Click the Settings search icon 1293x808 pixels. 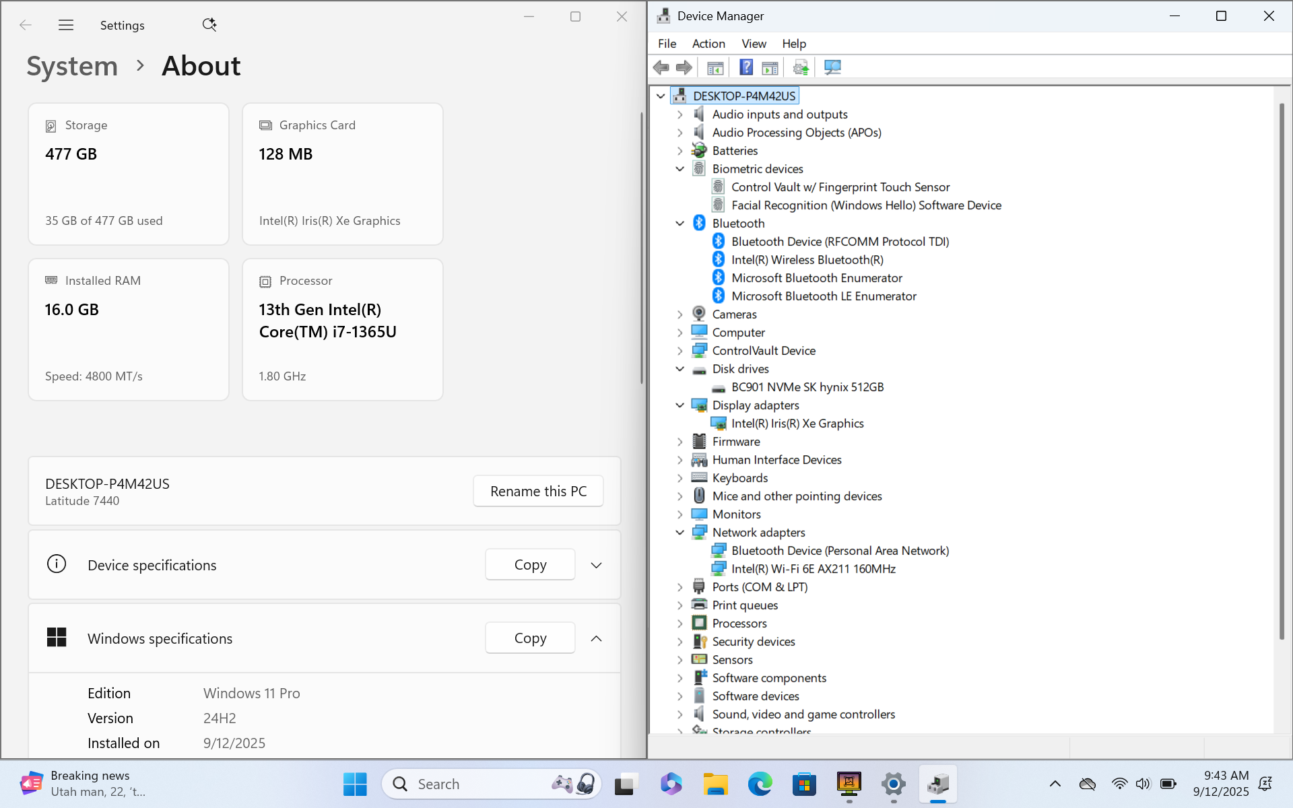[209, 25]
